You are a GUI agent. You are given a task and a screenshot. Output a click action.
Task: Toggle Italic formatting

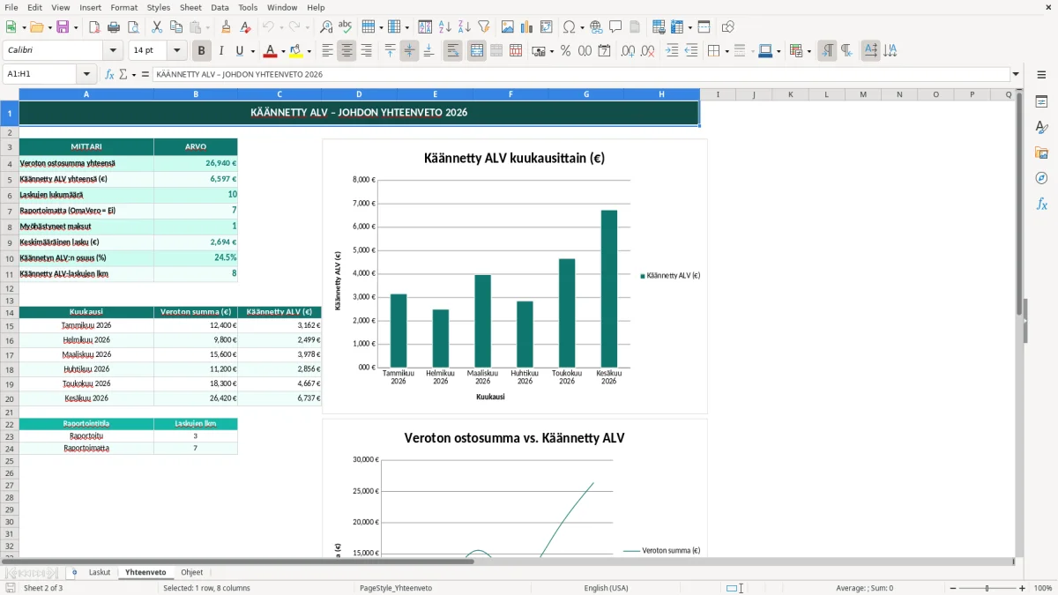point(221,51)
